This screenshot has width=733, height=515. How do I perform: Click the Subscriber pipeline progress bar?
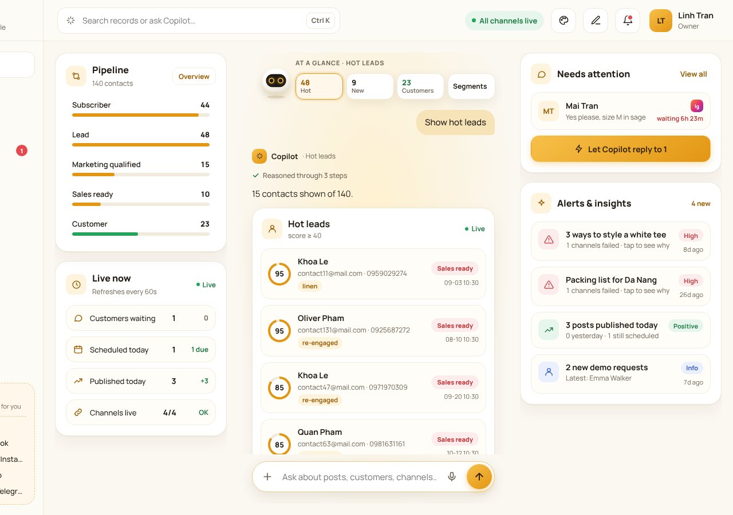141,115
